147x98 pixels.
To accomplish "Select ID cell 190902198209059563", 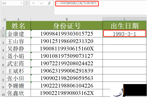I will tap(67, 78).
